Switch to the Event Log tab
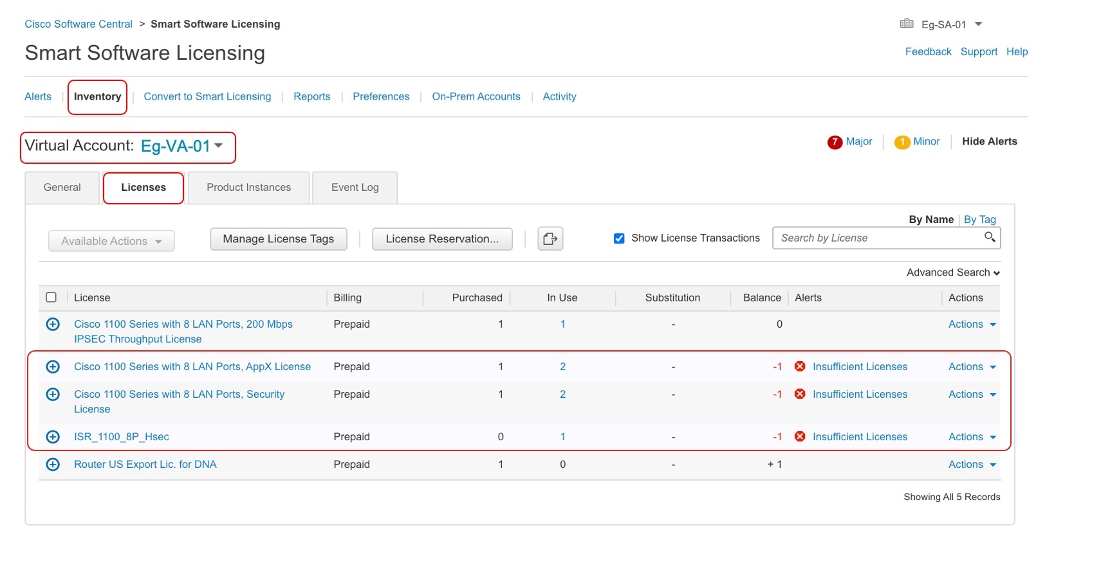The width and height of the screenshot is (1101, 561). pos(355,188)
